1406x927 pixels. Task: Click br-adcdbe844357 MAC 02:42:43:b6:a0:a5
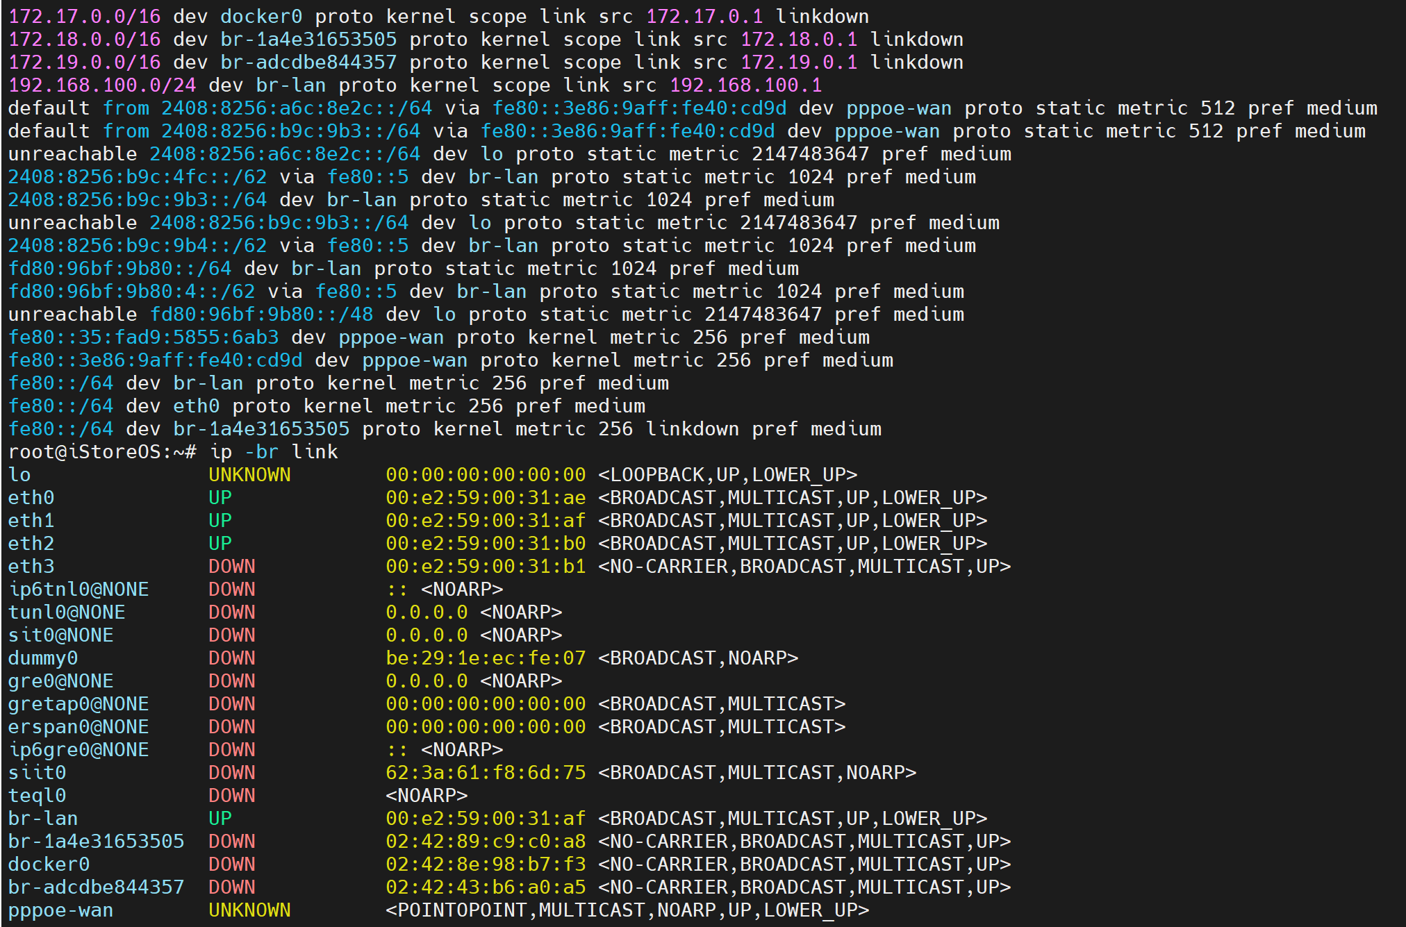(x=486, y=887)
